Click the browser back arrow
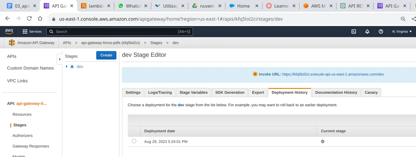The width and height of the screenshot is (416, 157). click(7, 19)
